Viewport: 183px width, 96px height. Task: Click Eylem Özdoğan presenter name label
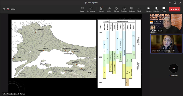coord(14,94)
